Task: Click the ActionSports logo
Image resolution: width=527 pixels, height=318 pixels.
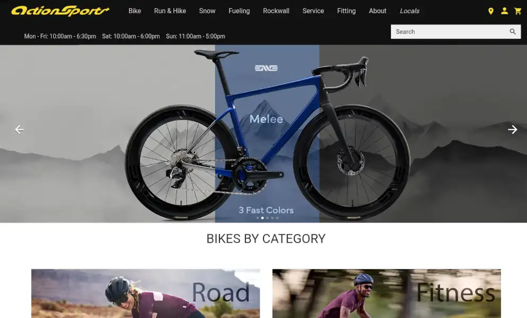Action: [x=60, y=11]
